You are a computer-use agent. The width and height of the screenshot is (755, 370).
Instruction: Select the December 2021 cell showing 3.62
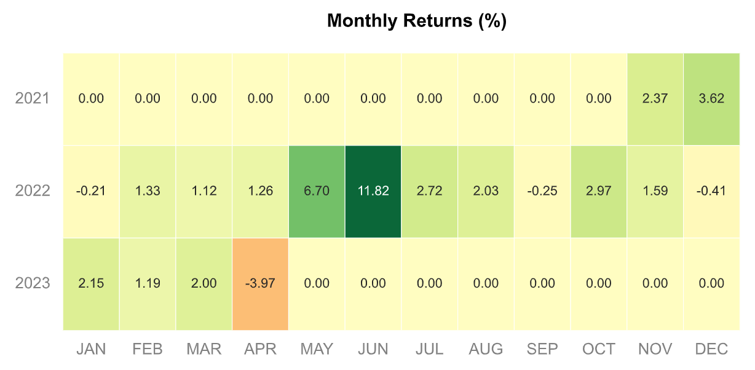tap(711, 98)
